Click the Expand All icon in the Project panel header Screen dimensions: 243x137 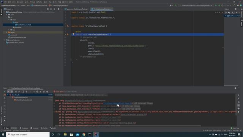[x=51, y=9]
